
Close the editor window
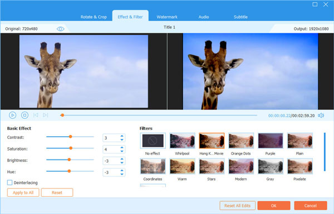point(326,4)
